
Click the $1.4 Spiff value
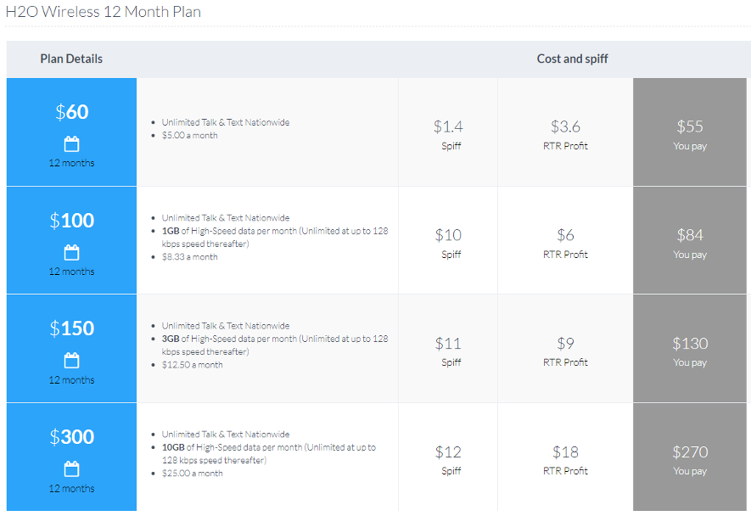click(x=448, y=126)
